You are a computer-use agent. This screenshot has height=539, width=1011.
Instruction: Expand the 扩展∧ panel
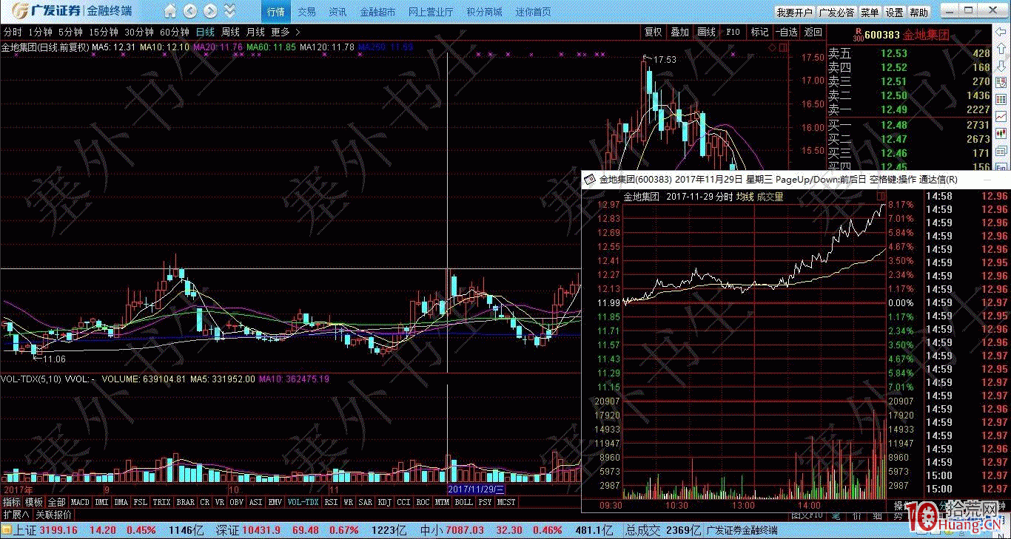[16, 515]
